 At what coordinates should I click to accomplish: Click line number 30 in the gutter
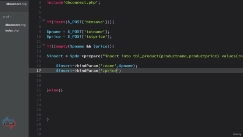[x=39, y=134]
